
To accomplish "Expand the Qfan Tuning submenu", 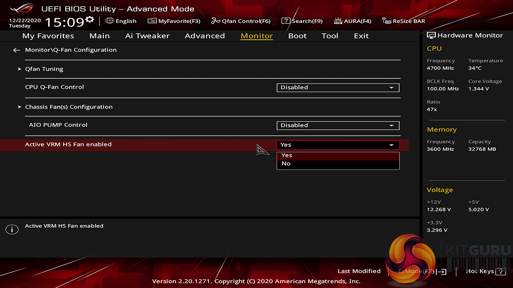I will (44, 69).
